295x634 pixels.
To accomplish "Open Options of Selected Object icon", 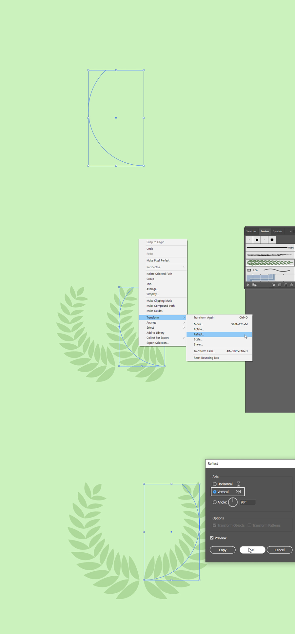I will [x=280, y=285].
